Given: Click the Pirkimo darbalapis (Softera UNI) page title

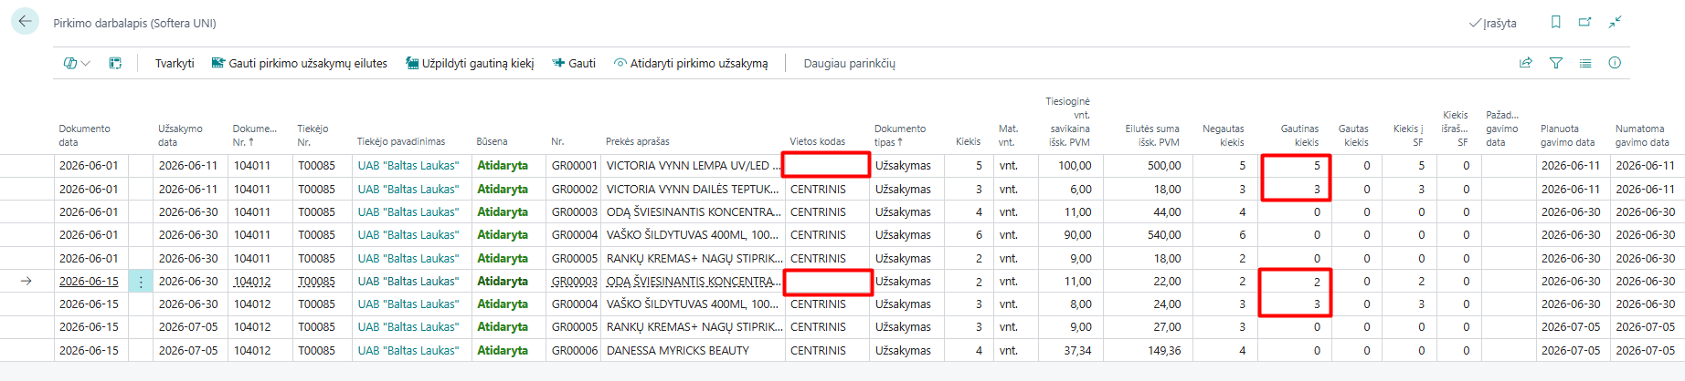Looking at the screenshot, I should click(x=134, y=23).
